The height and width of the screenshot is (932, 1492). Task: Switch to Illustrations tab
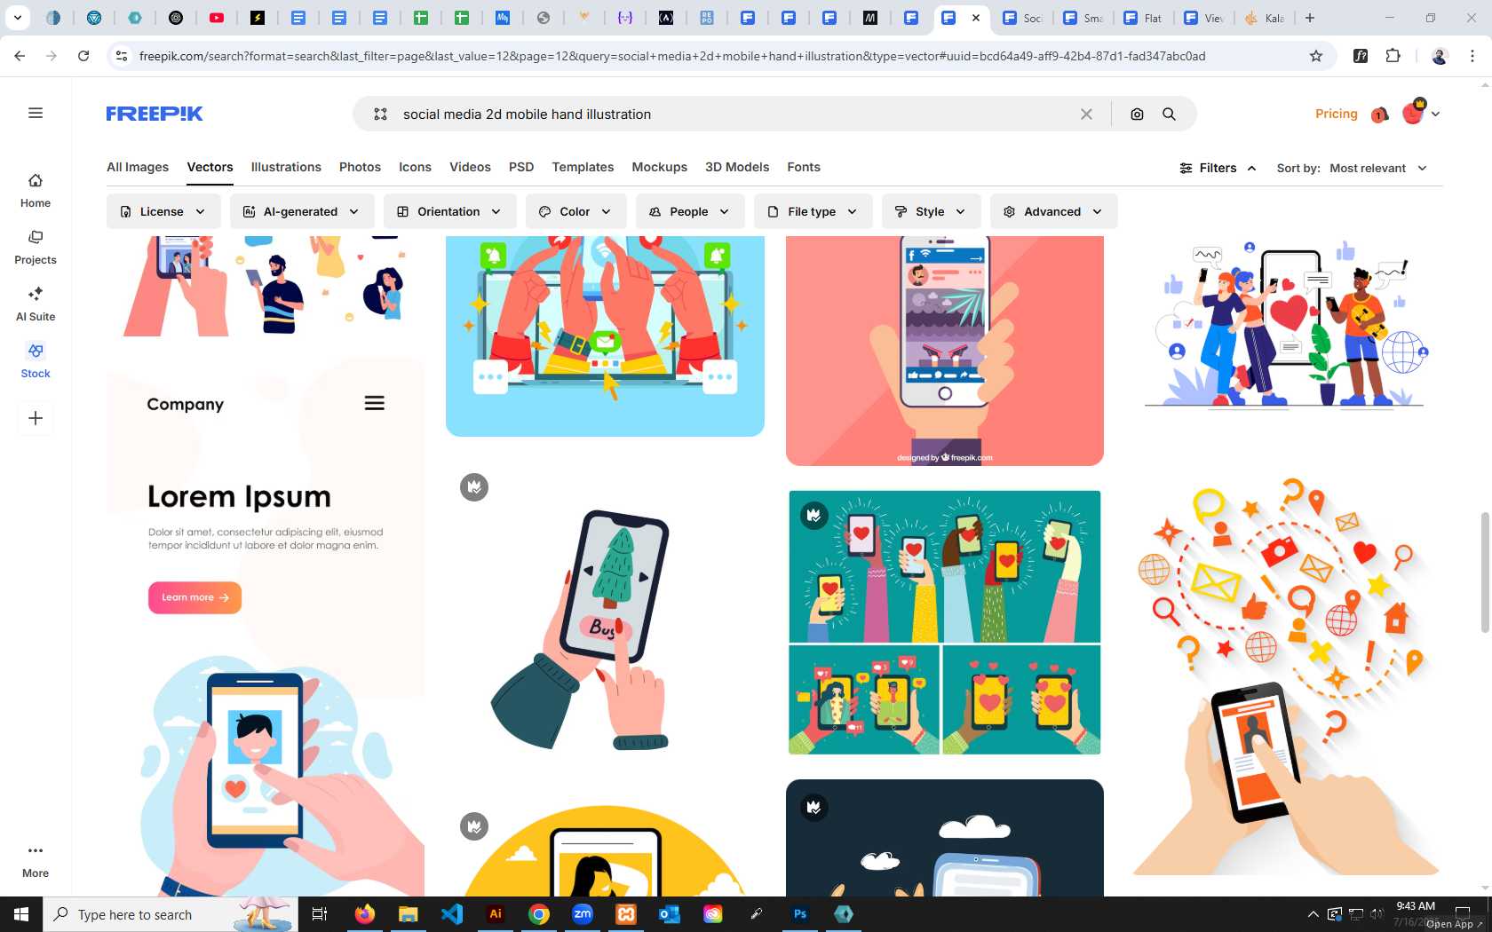(286, 167)
